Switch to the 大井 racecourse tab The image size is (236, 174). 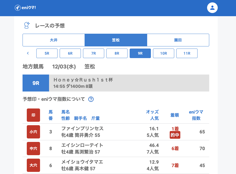pos(54,40)
